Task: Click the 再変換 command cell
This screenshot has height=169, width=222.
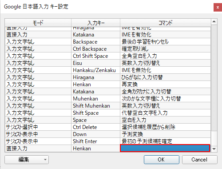Action: click(x=165, y=84)
